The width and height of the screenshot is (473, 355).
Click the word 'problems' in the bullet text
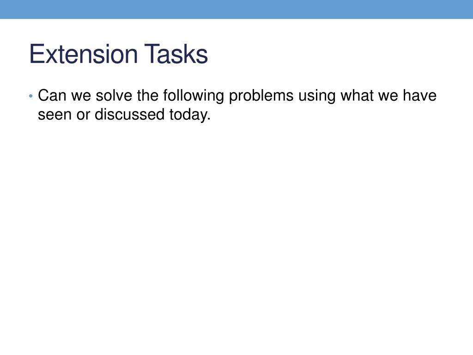[261, 96]
